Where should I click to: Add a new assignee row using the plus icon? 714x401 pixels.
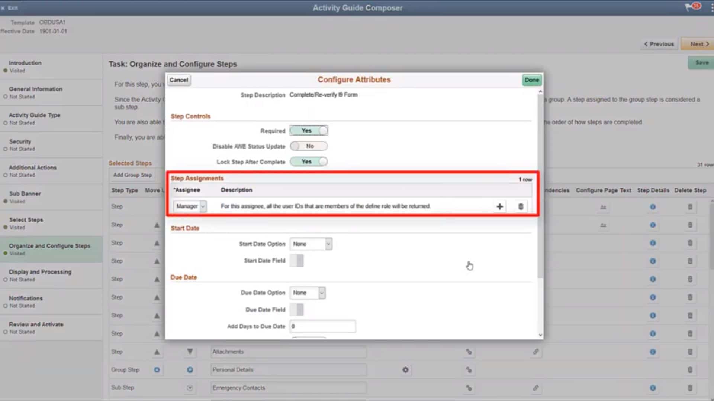pos(499,206)
